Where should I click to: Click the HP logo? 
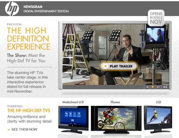click(x=12, y=9)
